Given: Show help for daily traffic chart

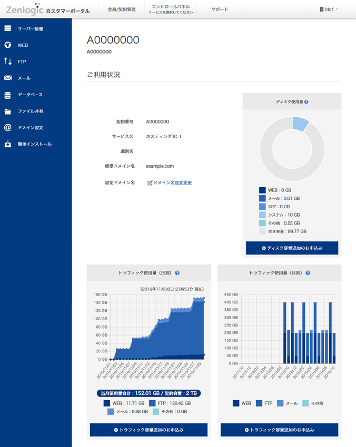Looking at the screenshot, I should (x=177, y=273).
